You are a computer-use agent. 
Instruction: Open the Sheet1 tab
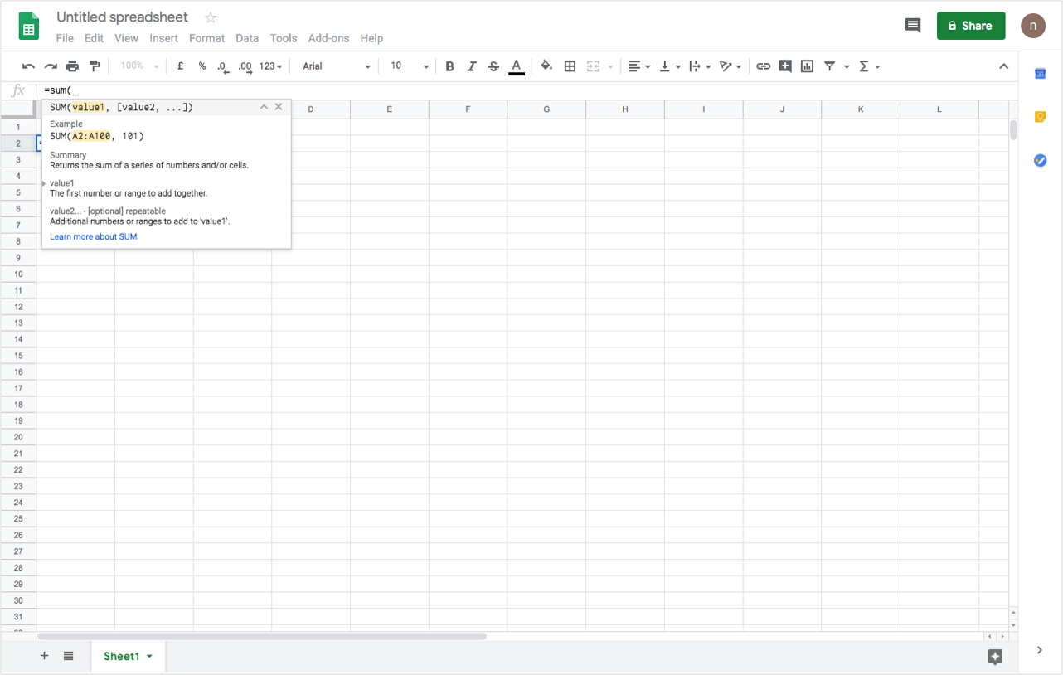(x=121, y=656)
